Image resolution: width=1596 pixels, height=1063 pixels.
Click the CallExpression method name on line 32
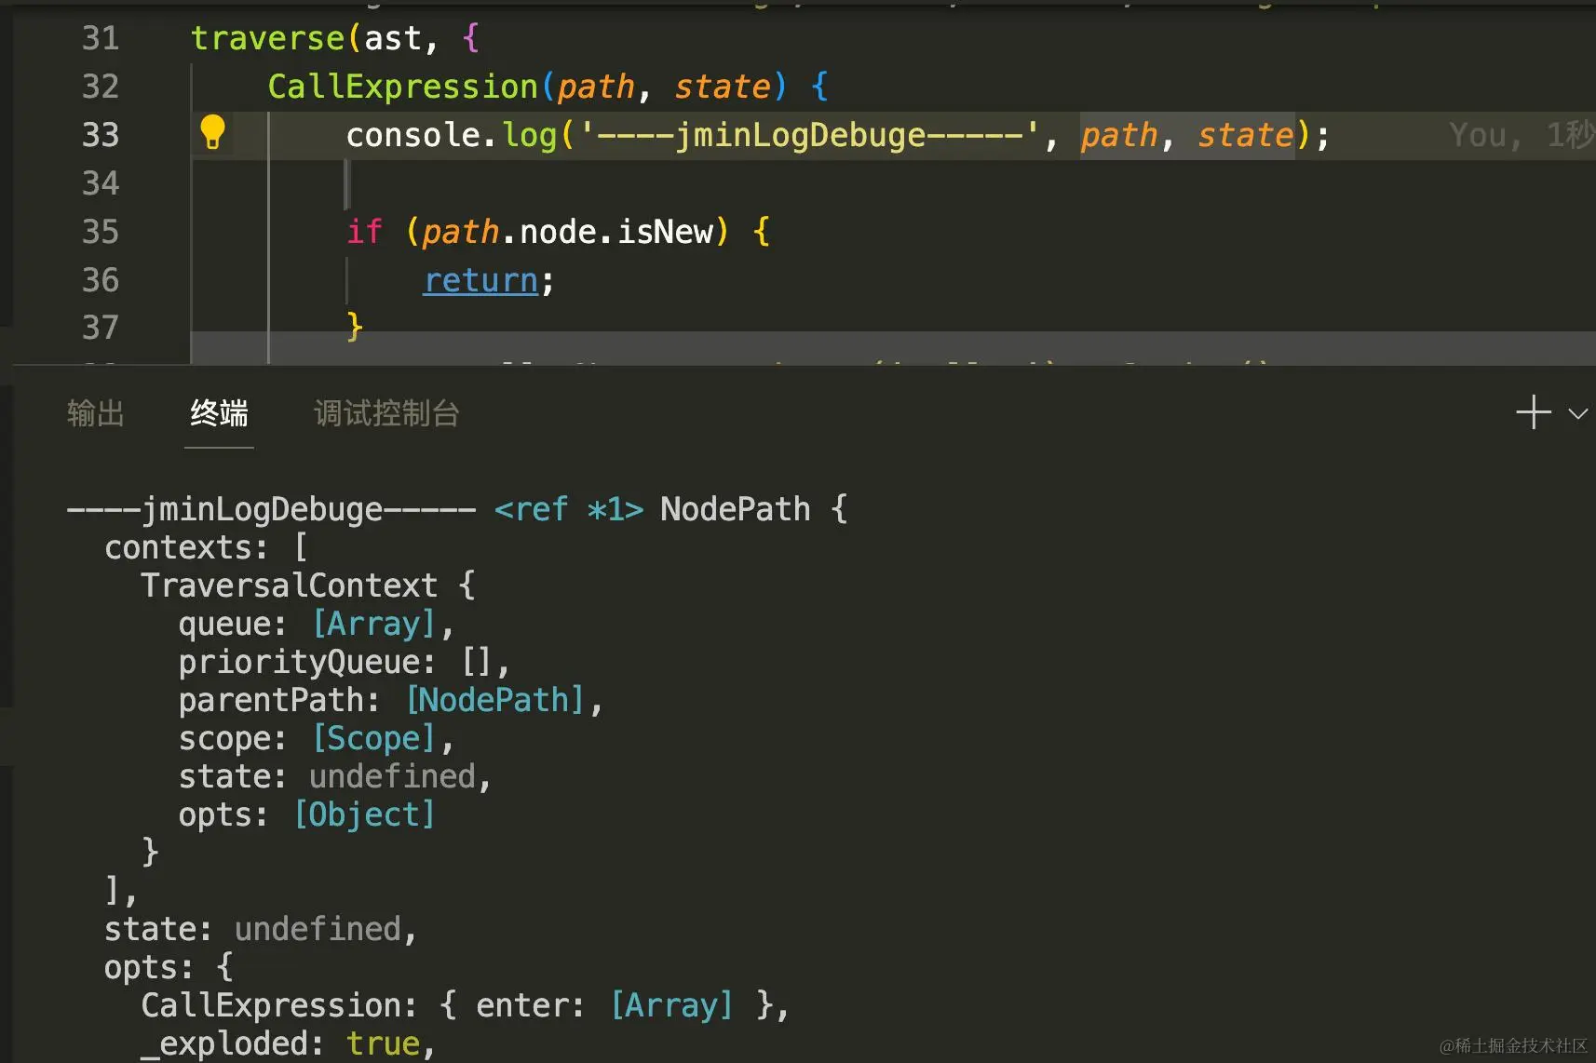403,87
